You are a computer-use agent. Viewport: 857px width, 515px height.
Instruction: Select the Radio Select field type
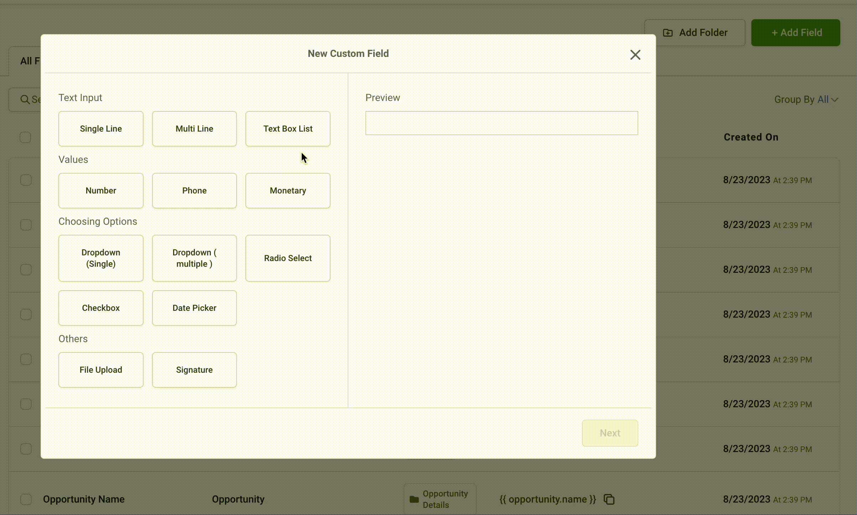pos(288,258)
